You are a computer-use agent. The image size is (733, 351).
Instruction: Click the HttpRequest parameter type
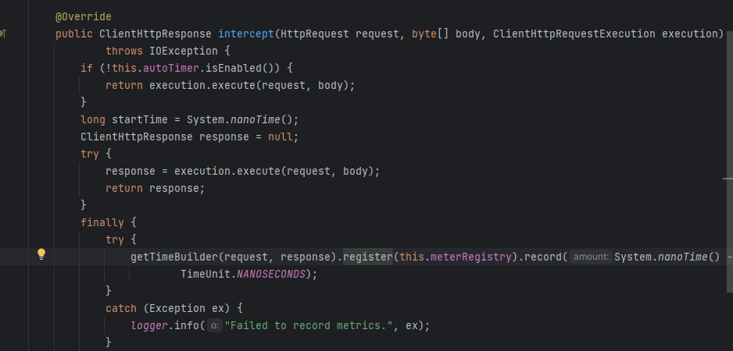[315, 34]
